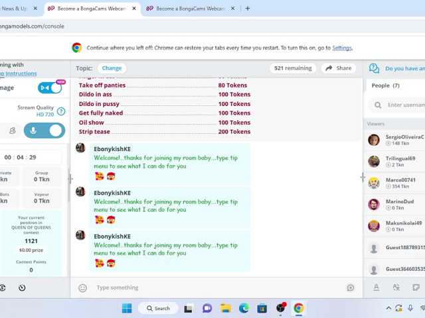Click the address bar URL
This screenshot has height=318, width=425.
tap(32, 26)
